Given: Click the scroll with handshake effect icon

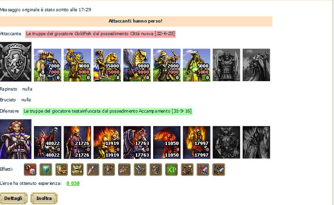Looking at the screenshot, I should 62,169.
